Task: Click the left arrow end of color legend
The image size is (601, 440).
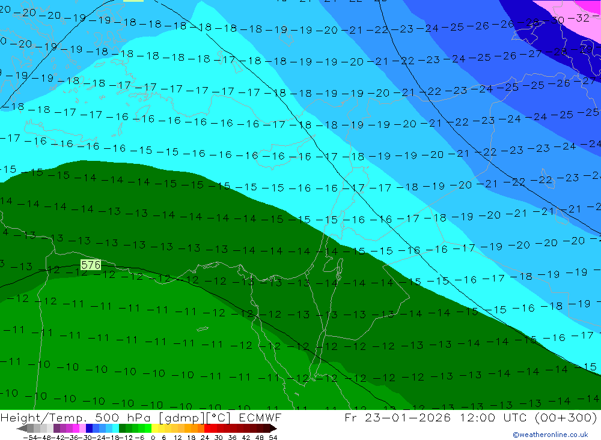Action: tap(22, 428)
